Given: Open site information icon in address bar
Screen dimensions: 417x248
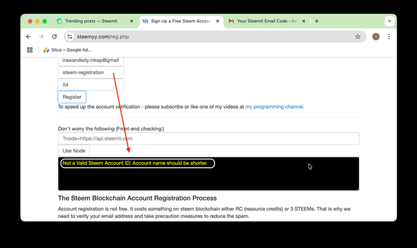Looking at the screenshot, I should [70, 36].
